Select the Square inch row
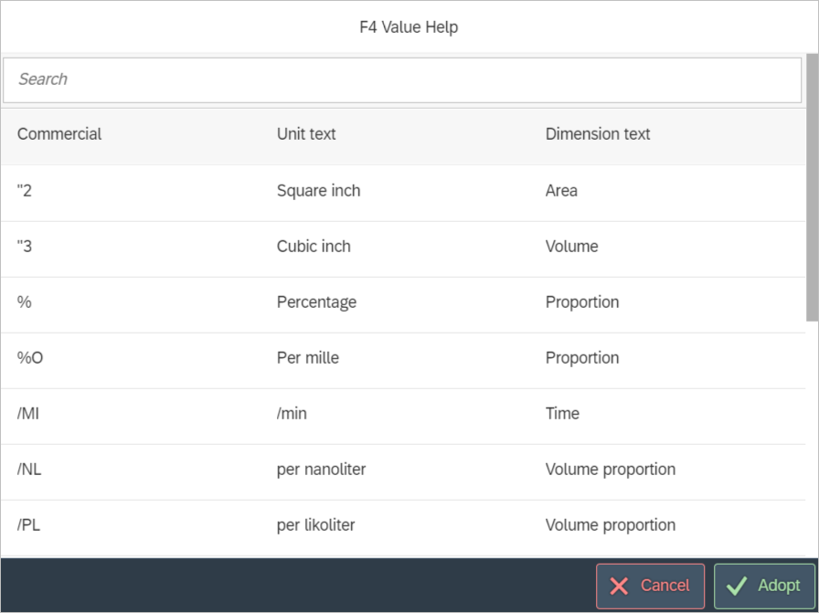 coord(318,191)
